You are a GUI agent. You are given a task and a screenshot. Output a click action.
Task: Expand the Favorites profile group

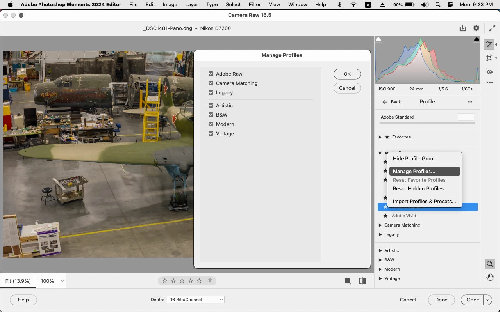coord(380,137)
